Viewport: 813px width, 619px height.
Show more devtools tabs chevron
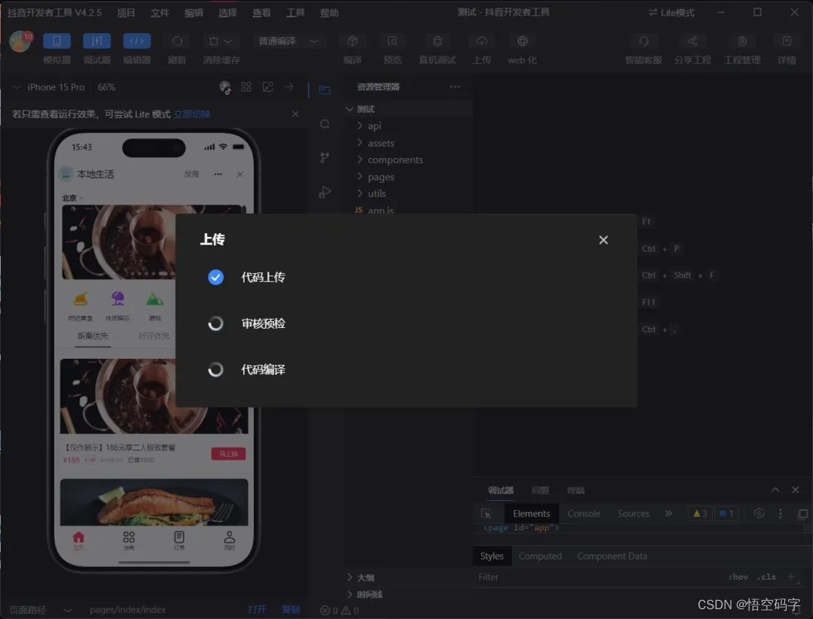click(x=668, y=514)
